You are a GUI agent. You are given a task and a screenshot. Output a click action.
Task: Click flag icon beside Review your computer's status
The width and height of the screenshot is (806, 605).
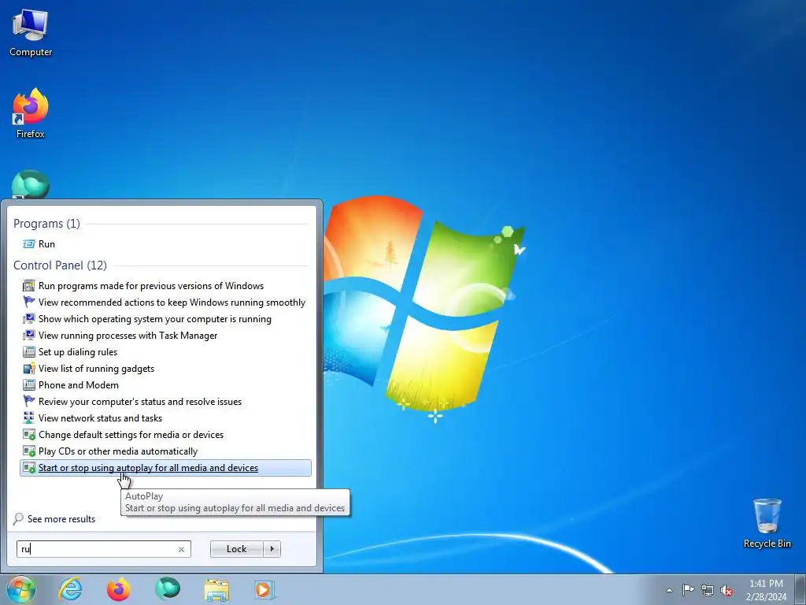[x=29, y=401]
